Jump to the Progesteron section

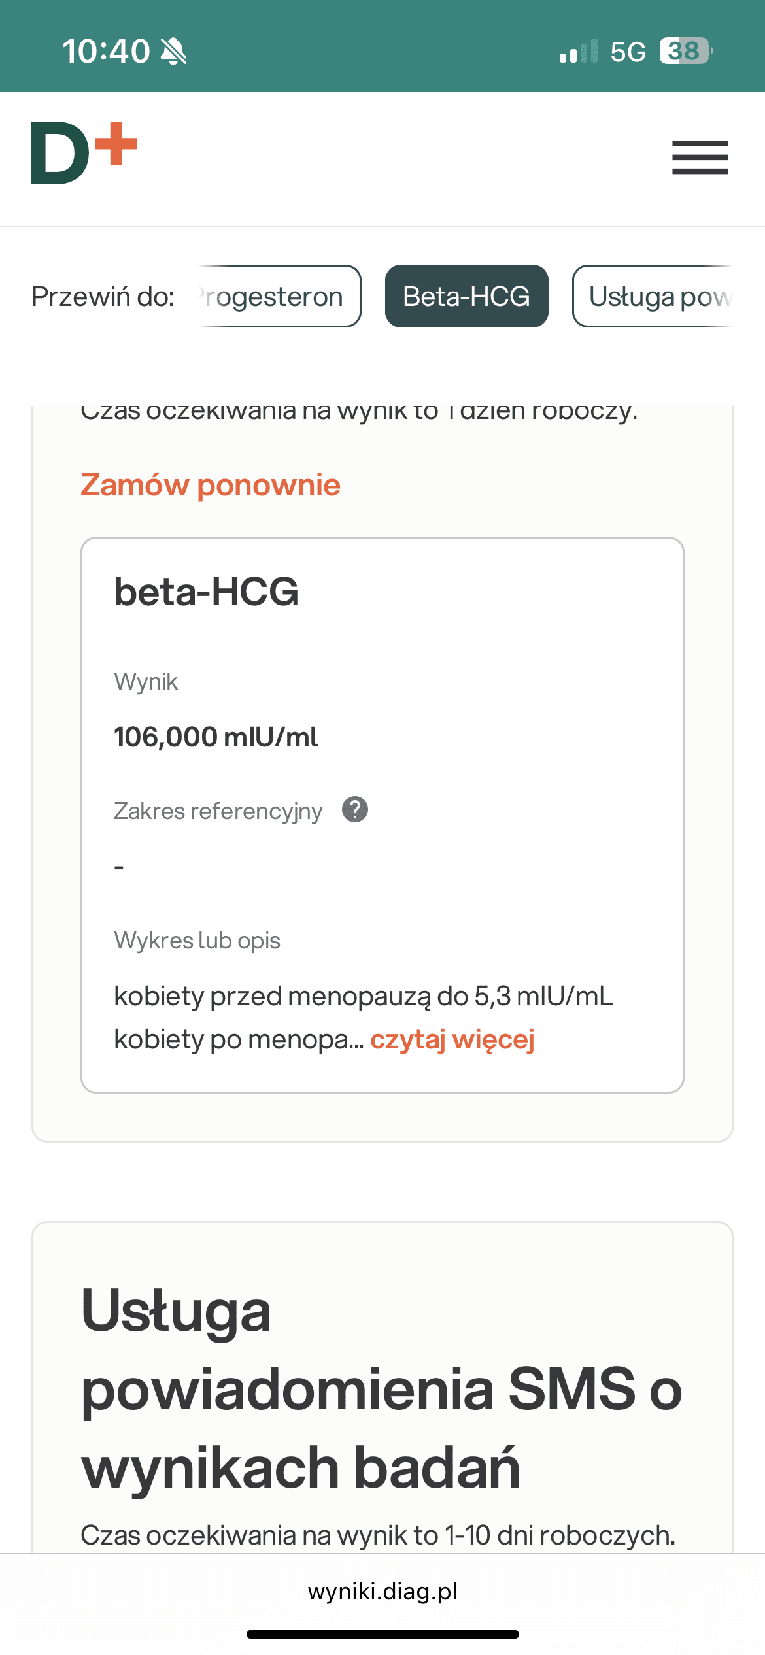(280, 296)
